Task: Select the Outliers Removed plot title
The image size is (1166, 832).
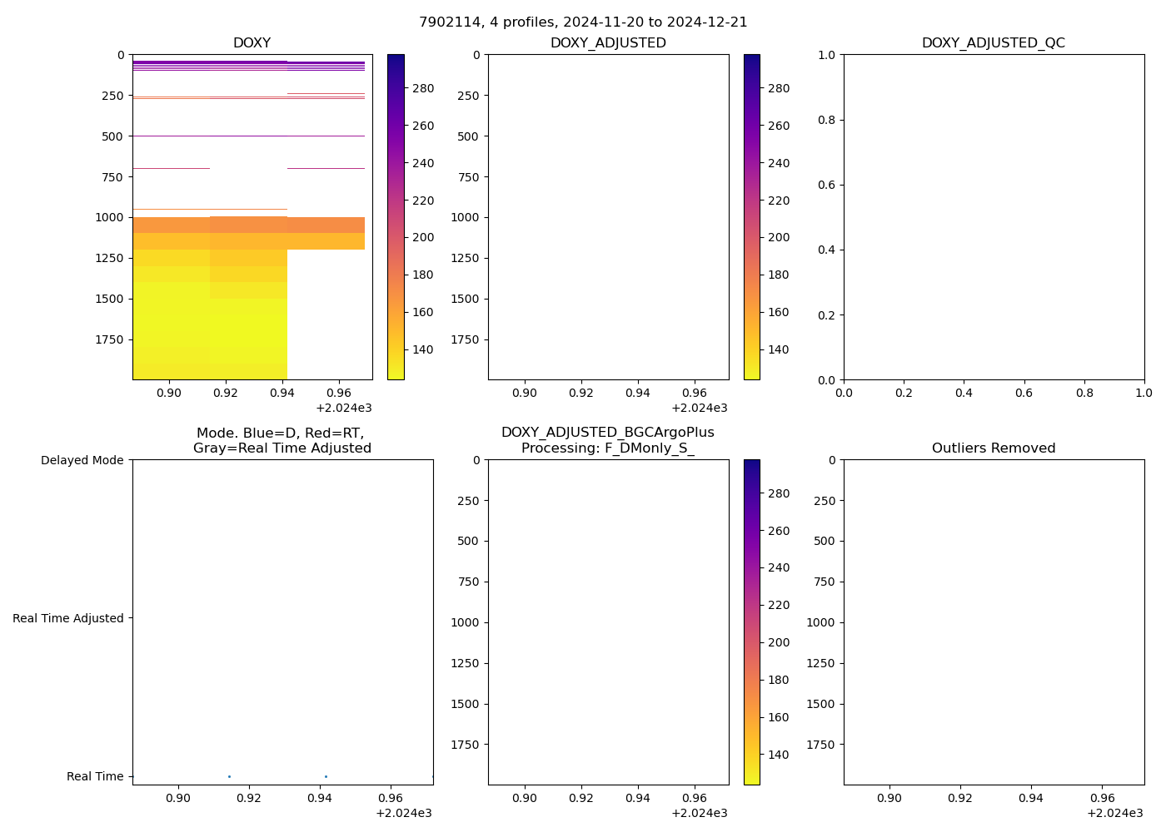Action: pos(993,448)
